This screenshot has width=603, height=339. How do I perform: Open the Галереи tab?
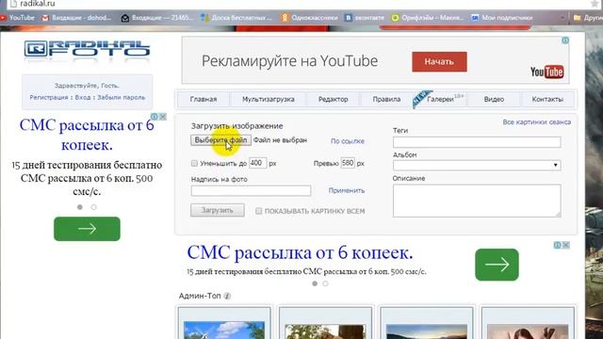tap(440, 99)
